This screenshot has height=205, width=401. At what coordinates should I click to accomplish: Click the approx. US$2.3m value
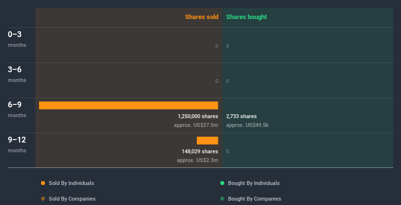point(197,161)
